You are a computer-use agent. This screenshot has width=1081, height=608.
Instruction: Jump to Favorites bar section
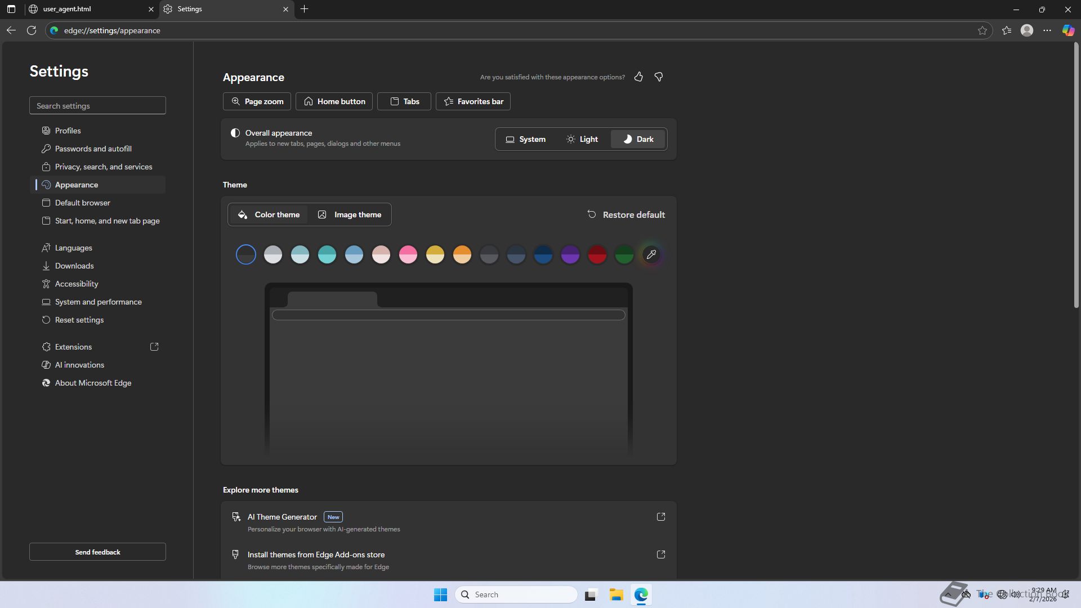(x=473, y=101)
